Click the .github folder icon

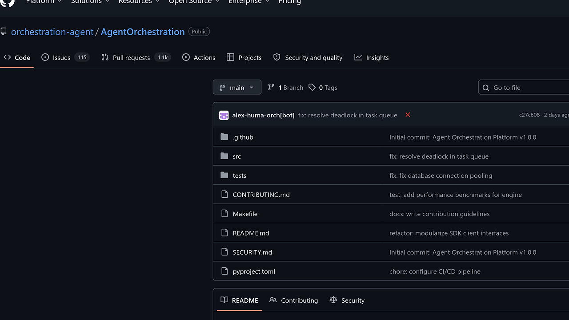(224, 137)
